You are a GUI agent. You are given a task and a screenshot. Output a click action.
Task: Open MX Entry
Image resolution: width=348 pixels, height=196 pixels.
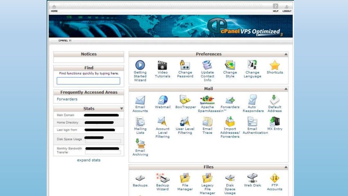point(275,124)
